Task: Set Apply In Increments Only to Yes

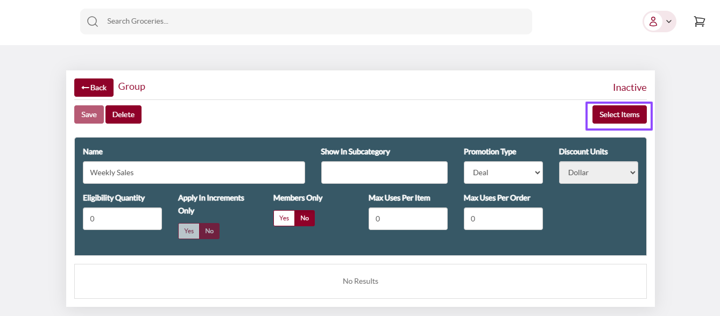Action: (x=189, y=231)
